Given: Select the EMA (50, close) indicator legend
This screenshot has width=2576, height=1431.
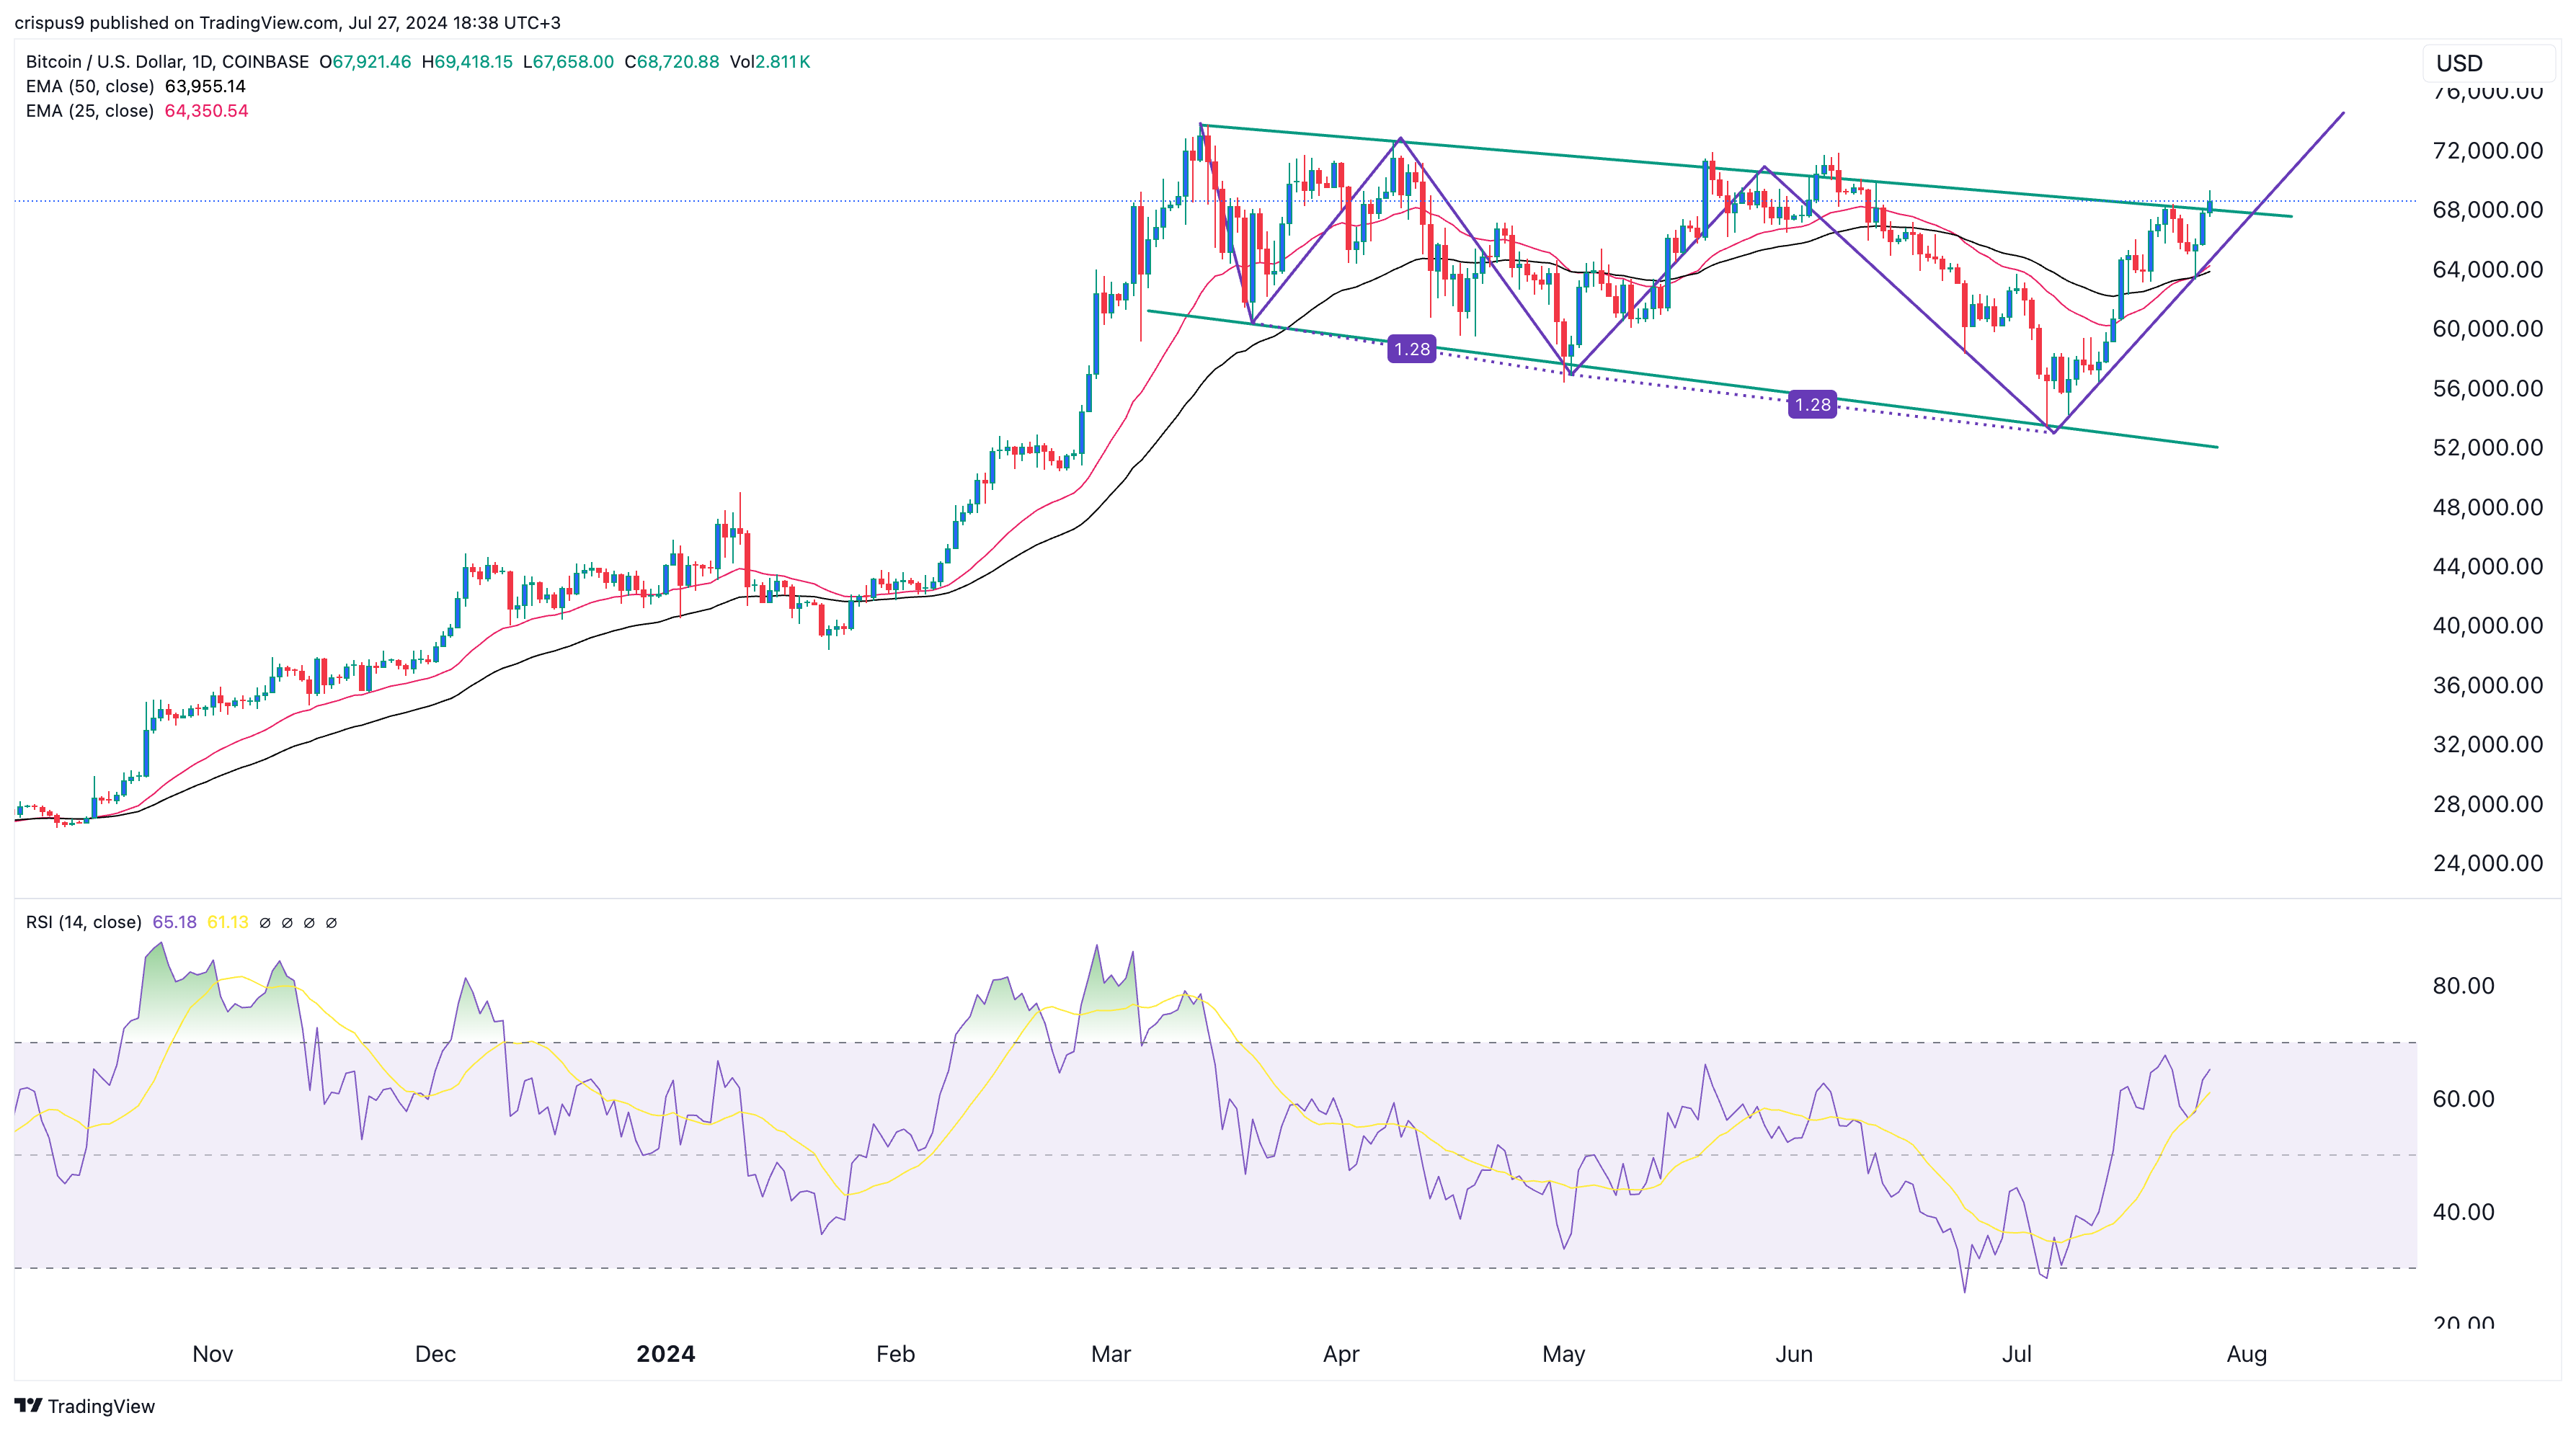Looking at the screenshot, I should tap(90, 86).
